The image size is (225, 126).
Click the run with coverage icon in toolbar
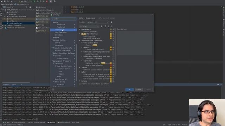[x=38, y=1]
